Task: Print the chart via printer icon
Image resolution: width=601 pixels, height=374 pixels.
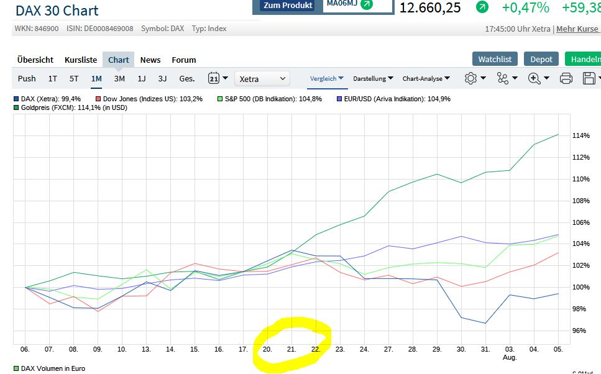Action: 566,78
